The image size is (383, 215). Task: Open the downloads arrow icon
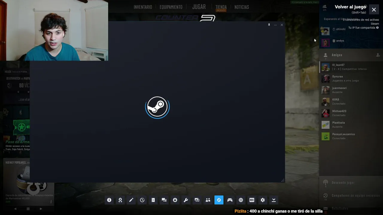click(x=175, y=200)
